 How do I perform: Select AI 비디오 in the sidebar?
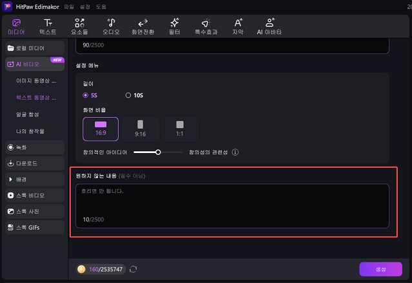click(x=35, y=64)
